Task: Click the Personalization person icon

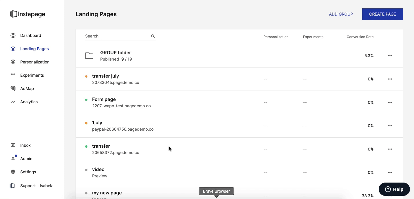Action: [x=13, y=62]
